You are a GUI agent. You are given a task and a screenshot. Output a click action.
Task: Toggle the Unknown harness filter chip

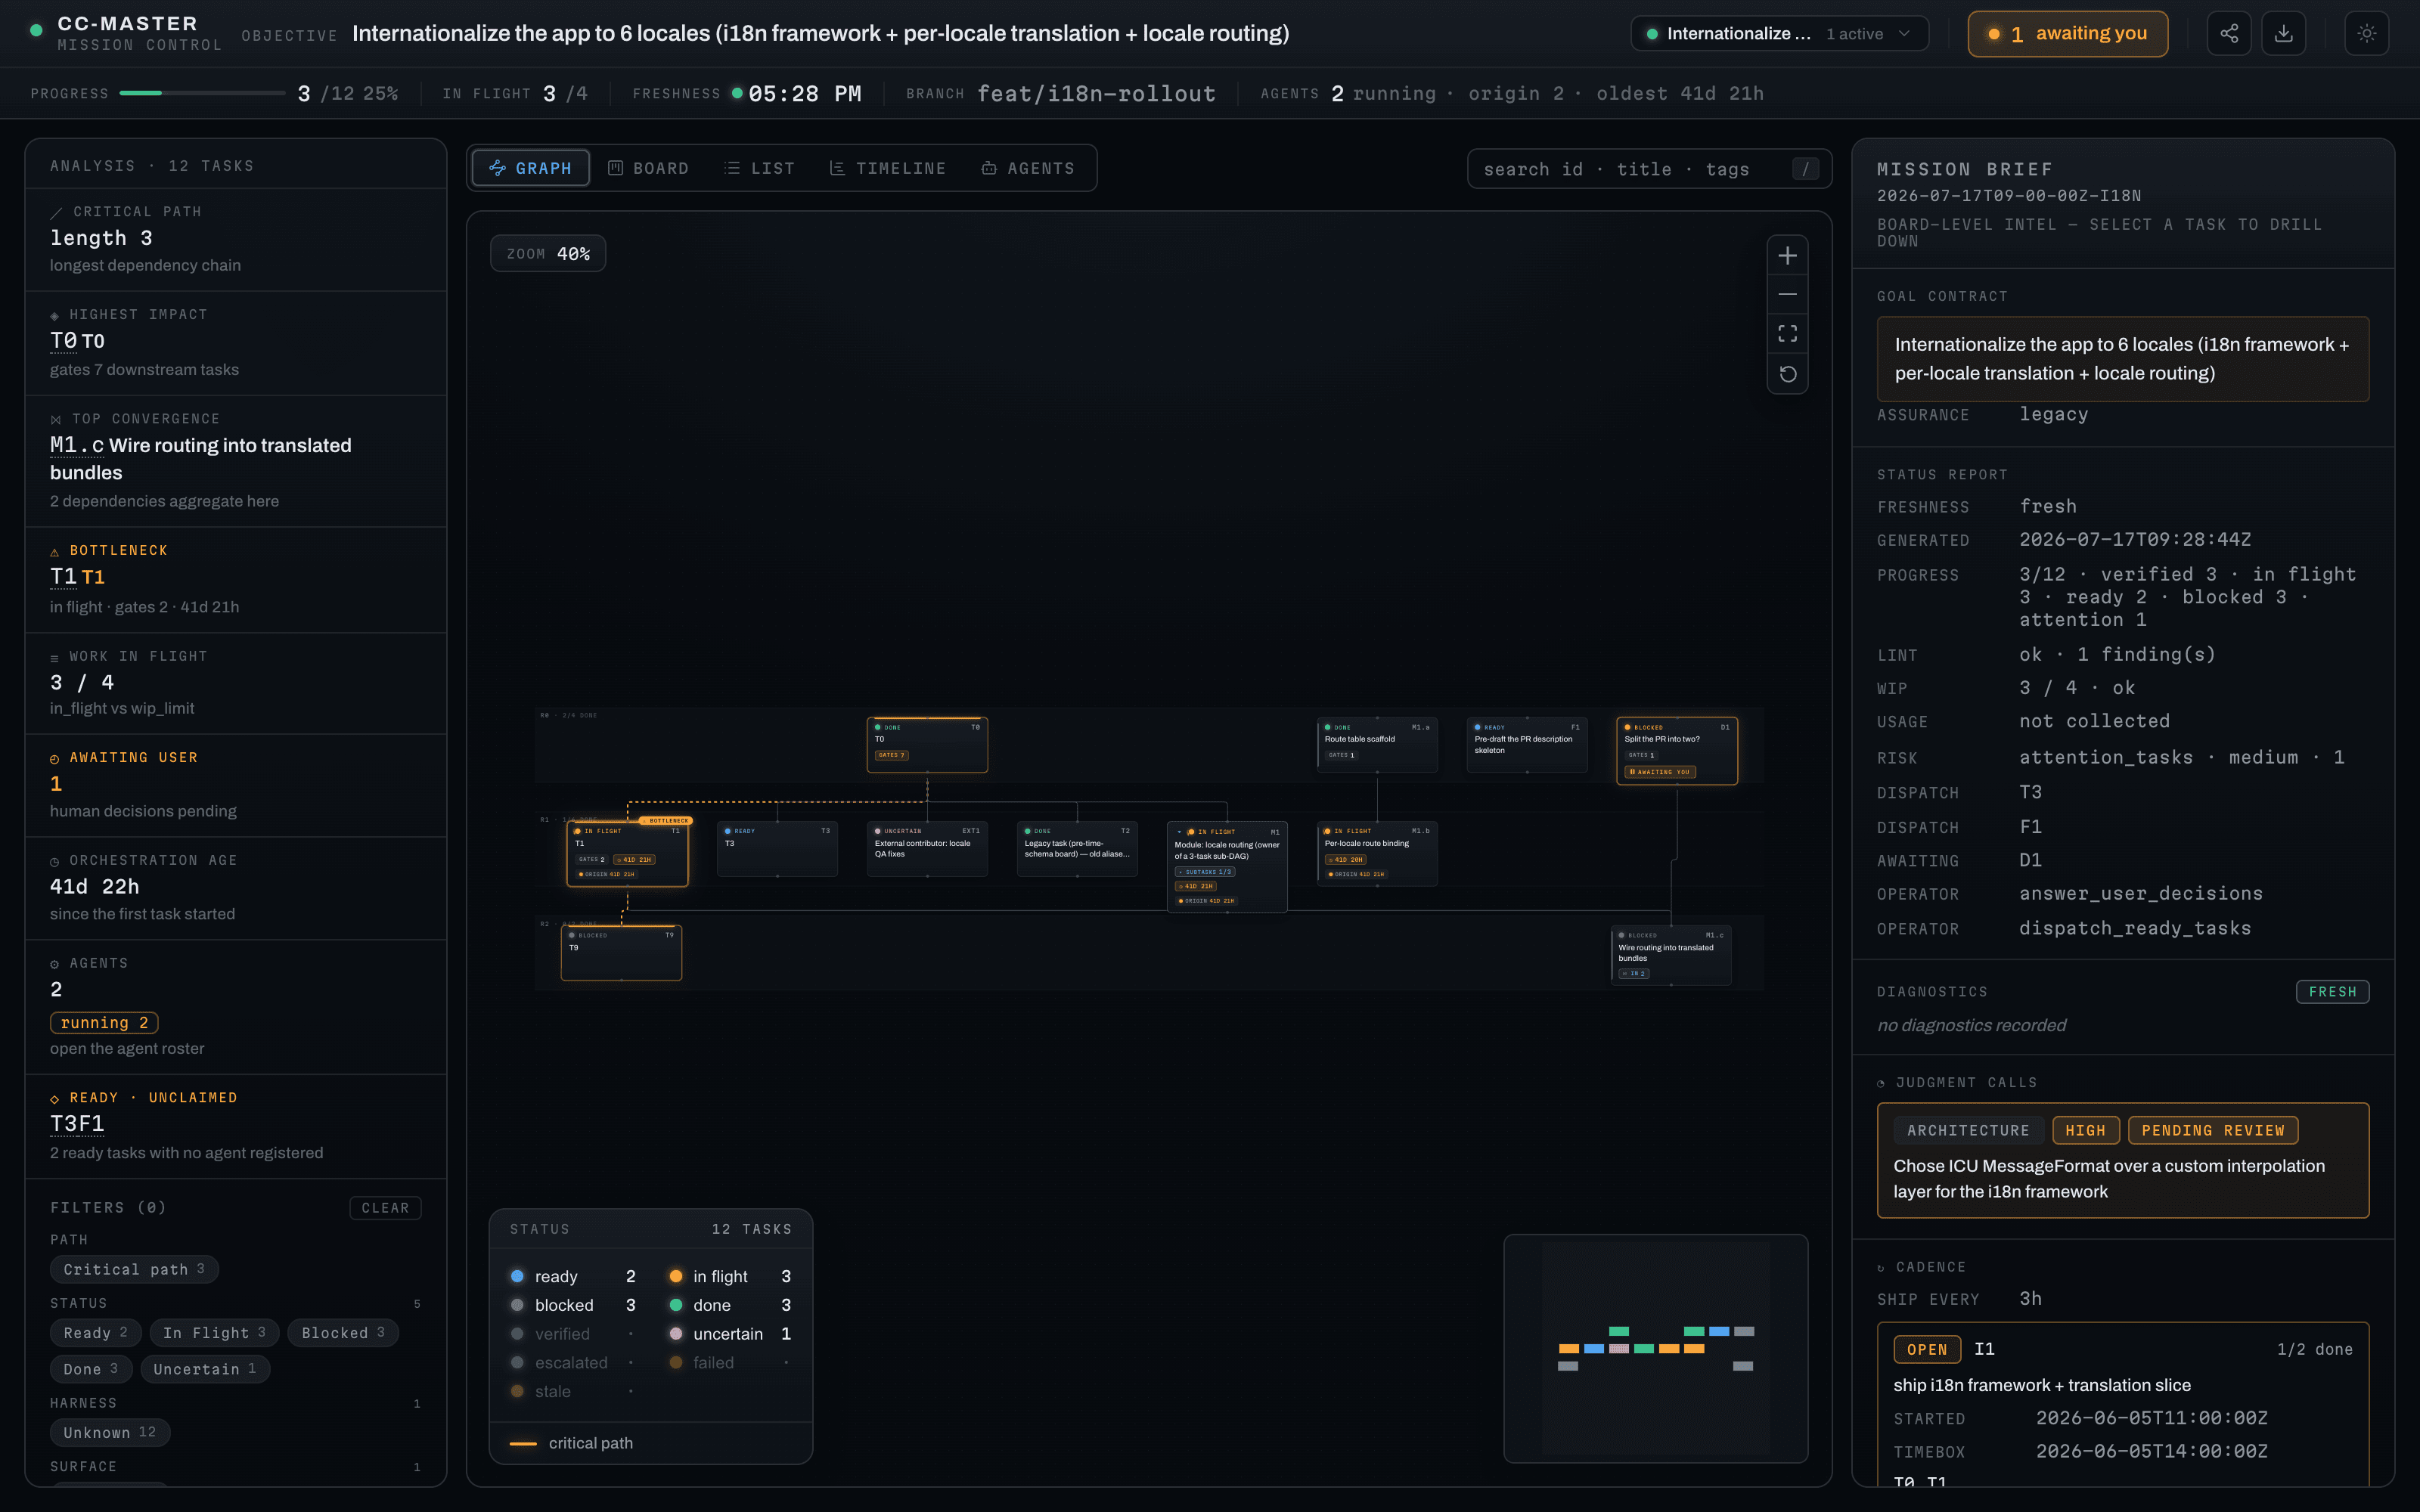(x=110, y=1432)
